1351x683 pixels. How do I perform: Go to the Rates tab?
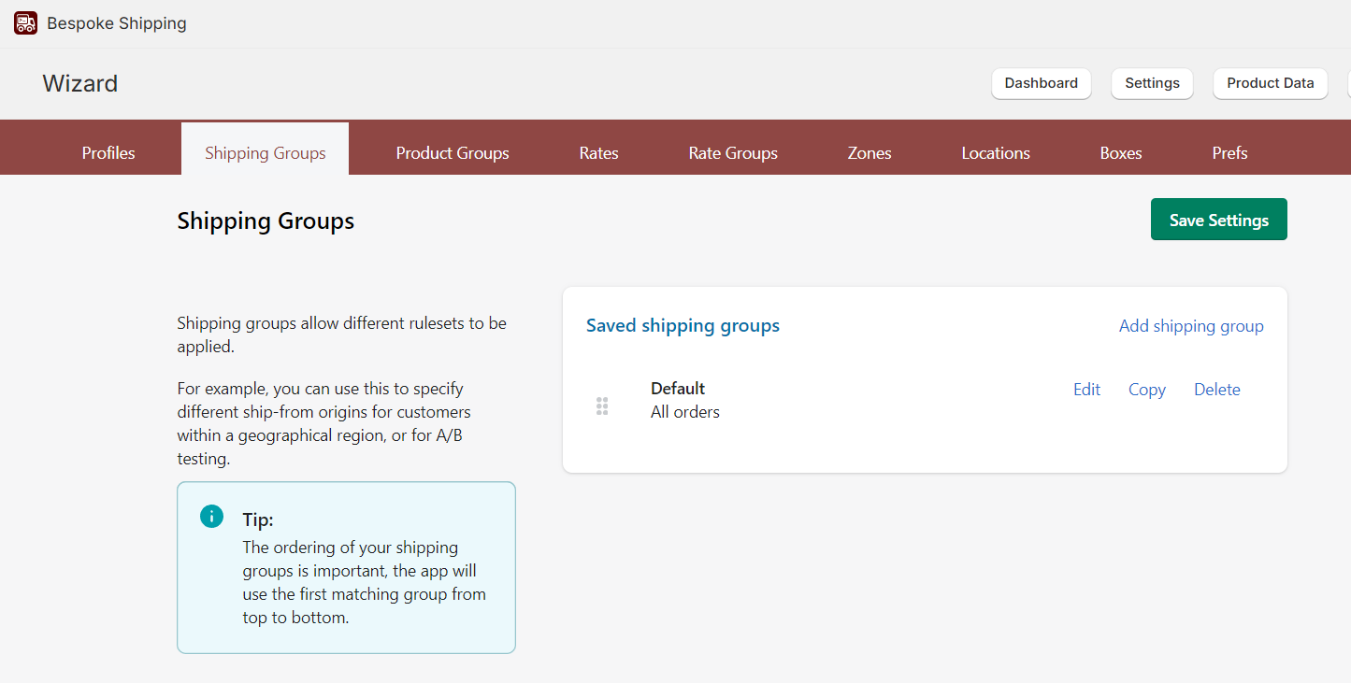click(599, 153)
